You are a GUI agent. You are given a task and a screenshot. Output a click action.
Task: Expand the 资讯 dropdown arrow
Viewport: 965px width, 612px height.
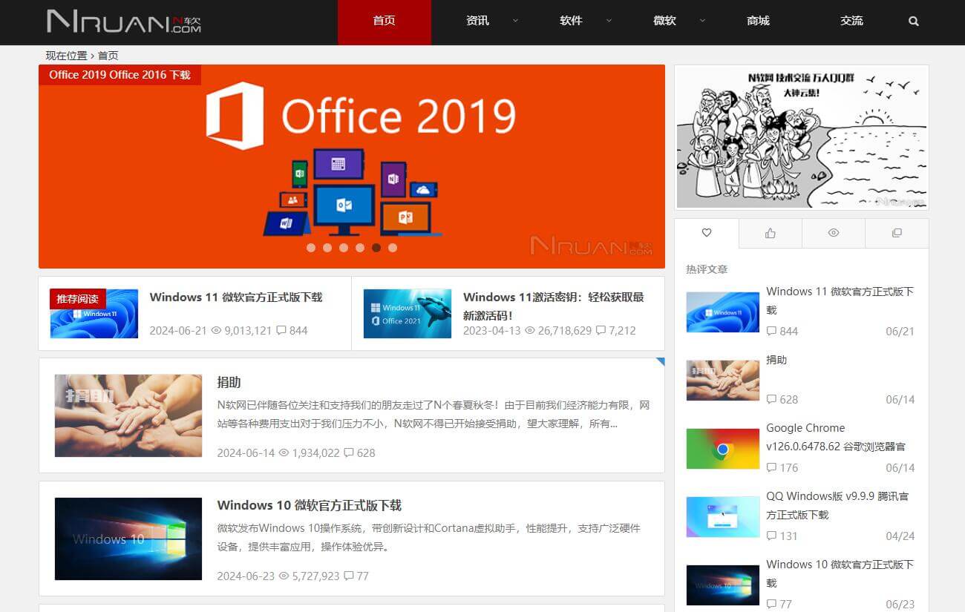tap(515, 22)
